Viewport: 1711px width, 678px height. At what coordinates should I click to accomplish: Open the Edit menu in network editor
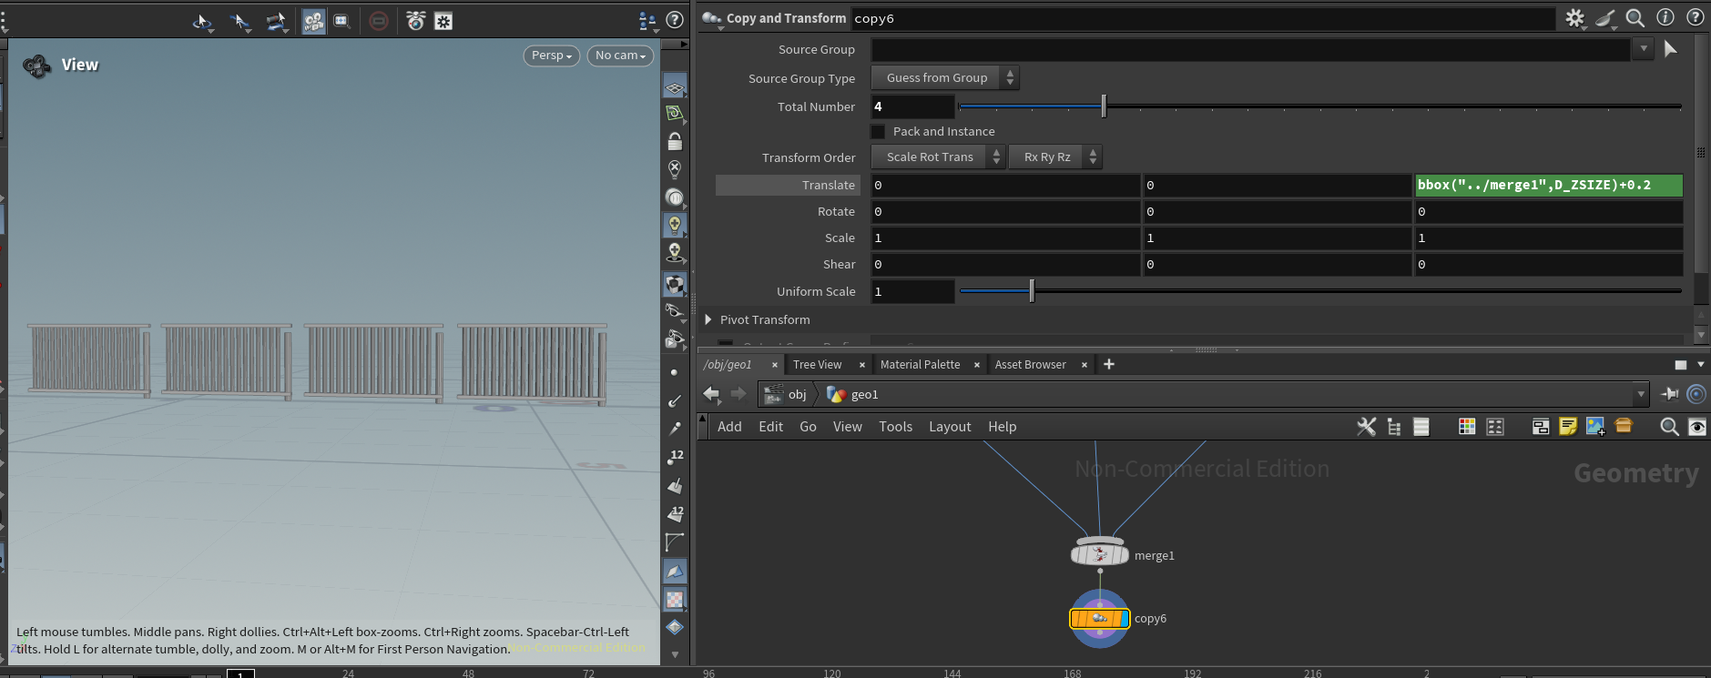[770, 427]
